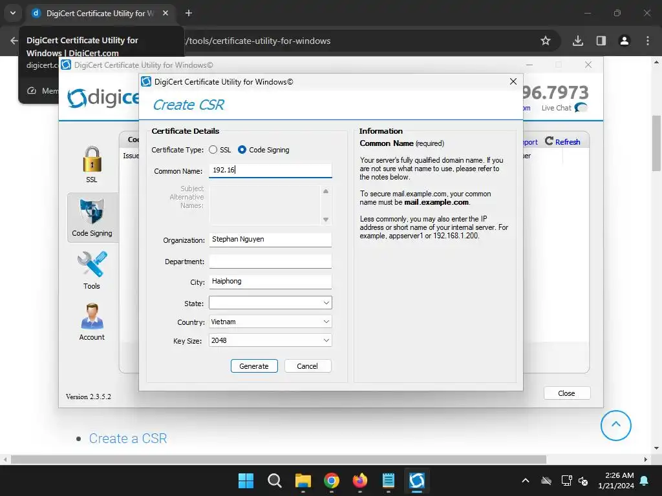Open muted volume tray icon
This screenshot has width=662, height=496.
click(x=583, y=480)
